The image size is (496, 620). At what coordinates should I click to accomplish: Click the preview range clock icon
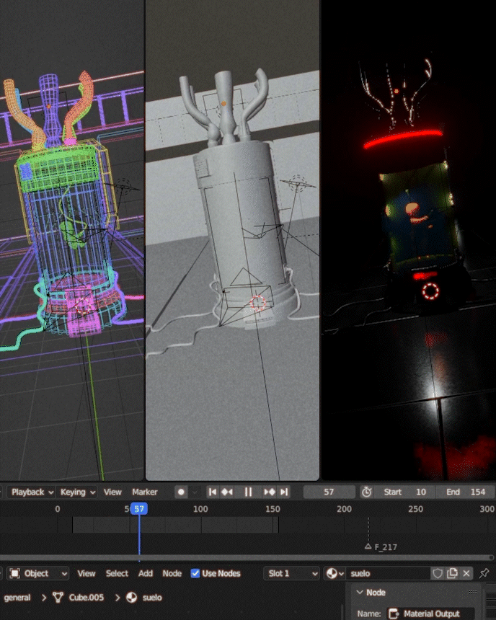click(x=367, y=492)
